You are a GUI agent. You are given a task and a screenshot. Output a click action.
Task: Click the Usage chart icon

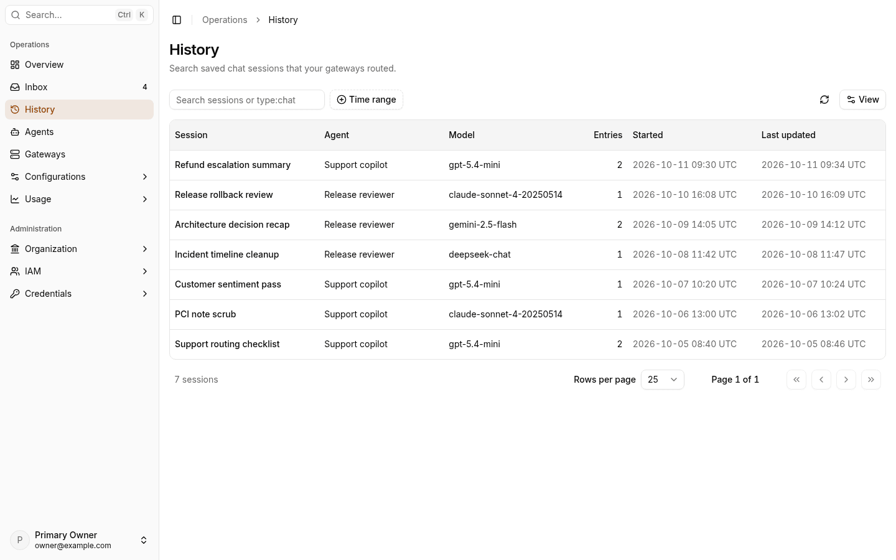click(15, 199)
